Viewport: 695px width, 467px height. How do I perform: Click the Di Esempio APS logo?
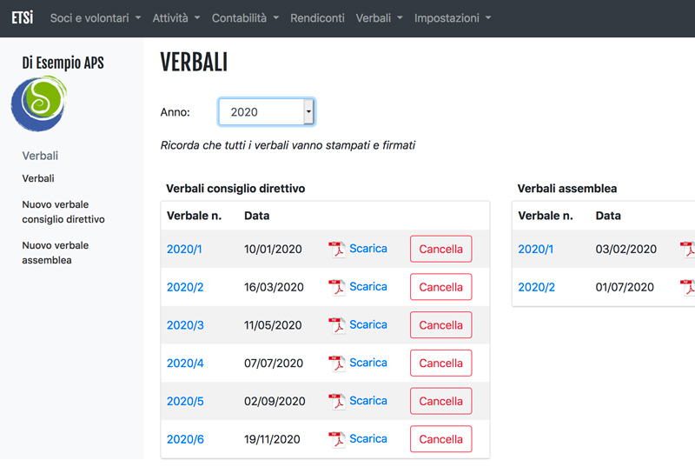pos(39,103)
